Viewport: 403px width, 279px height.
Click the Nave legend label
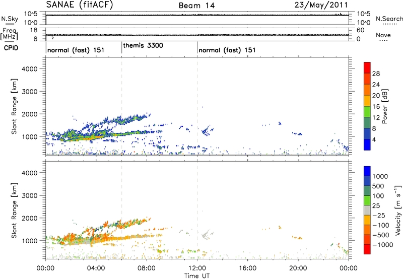383,35
